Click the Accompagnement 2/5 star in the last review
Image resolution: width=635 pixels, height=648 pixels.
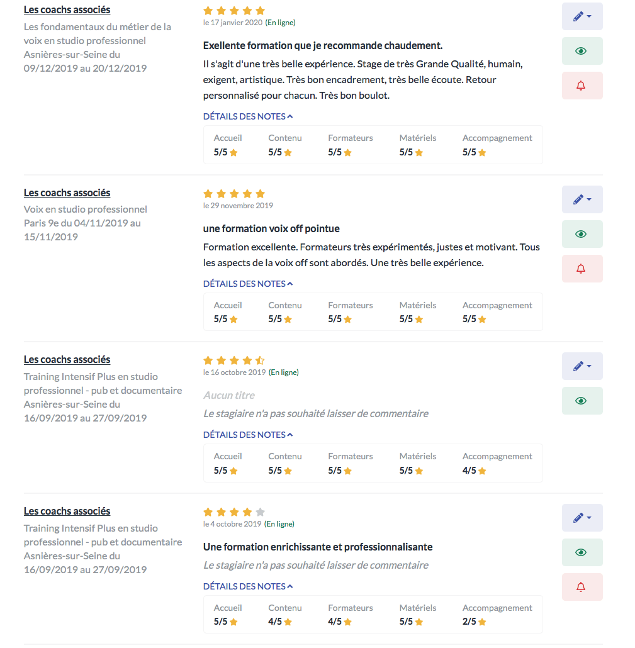[482, 622]
